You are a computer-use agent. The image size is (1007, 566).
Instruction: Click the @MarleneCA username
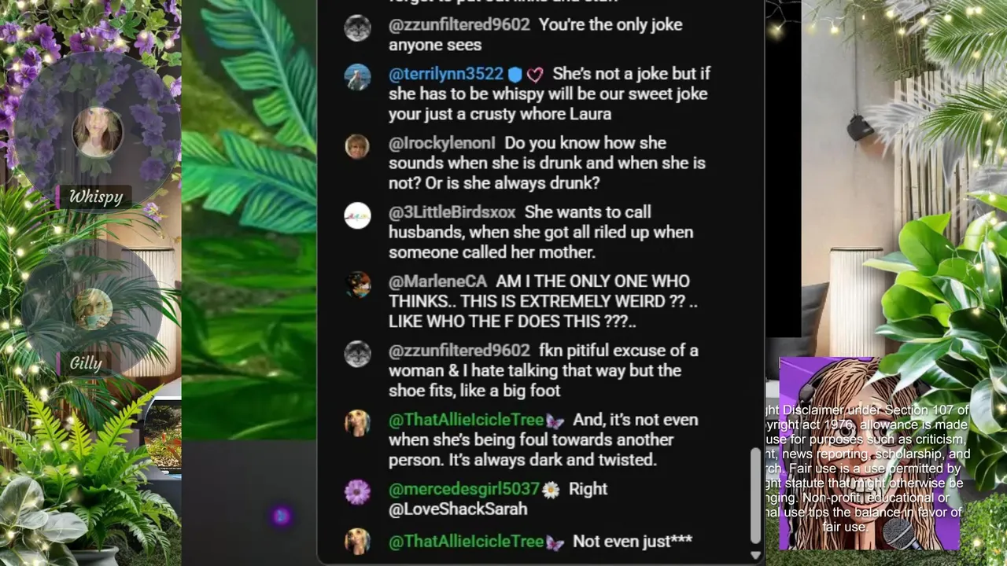[437, 281]
